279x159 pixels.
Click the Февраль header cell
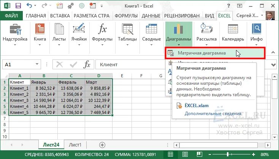[71, 82]
